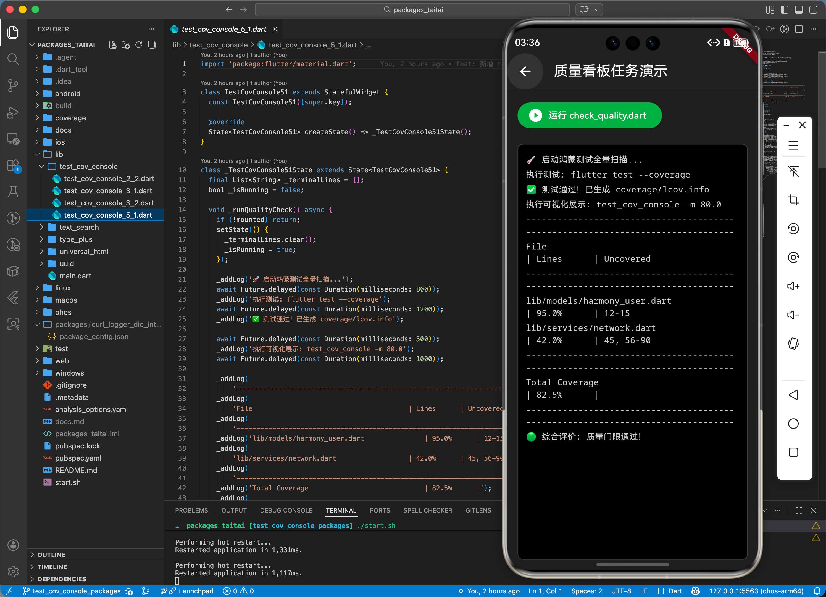Click the packages_taitai command center search field
The width and height of the screenshot is (826, 597).
tap(412, 10)
